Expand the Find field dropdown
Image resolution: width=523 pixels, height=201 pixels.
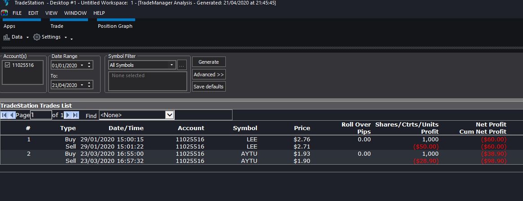pos(169,115)
